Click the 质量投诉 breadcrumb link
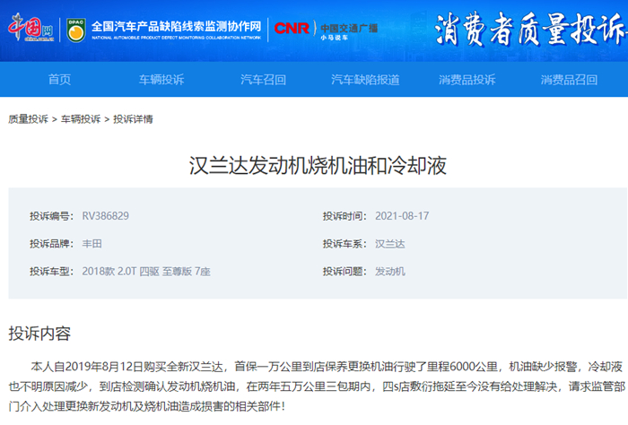Image resolution: width=628 pixels, height=425 pixels. pyautogui.click(x=28, y=119)
